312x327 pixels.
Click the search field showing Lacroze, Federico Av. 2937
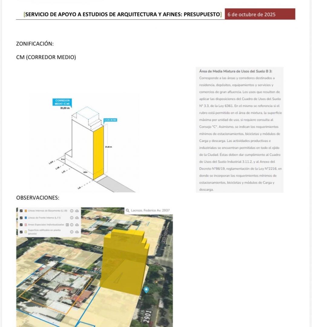pyautogui.click(x=150, y=210)
